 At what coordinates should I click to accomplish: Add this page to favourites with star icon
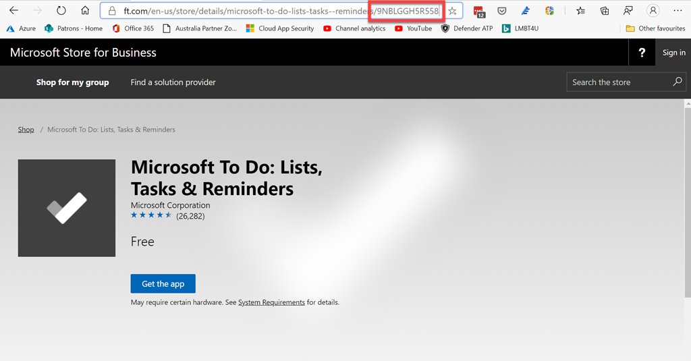pos(453,11)
